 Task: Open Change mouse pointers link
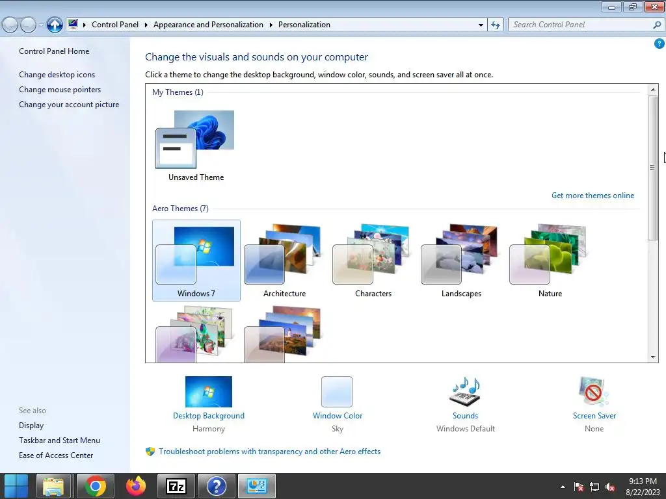point(60,90)
